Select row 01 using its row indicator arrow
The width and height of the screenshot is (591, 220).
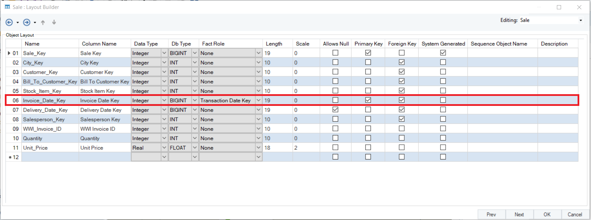pyautogui.click(x=9, y=53)
